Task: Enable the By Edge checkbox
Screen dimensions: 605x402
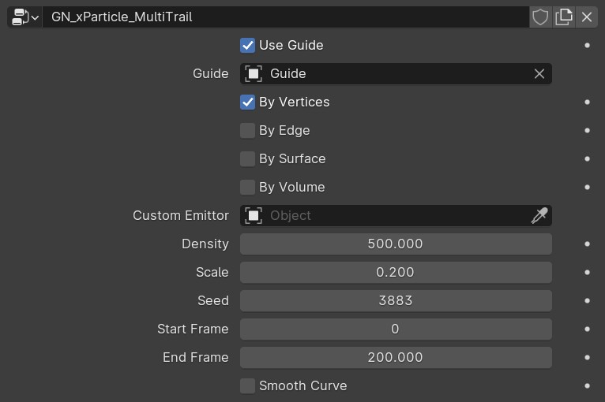Action: [x=247, y=131]
